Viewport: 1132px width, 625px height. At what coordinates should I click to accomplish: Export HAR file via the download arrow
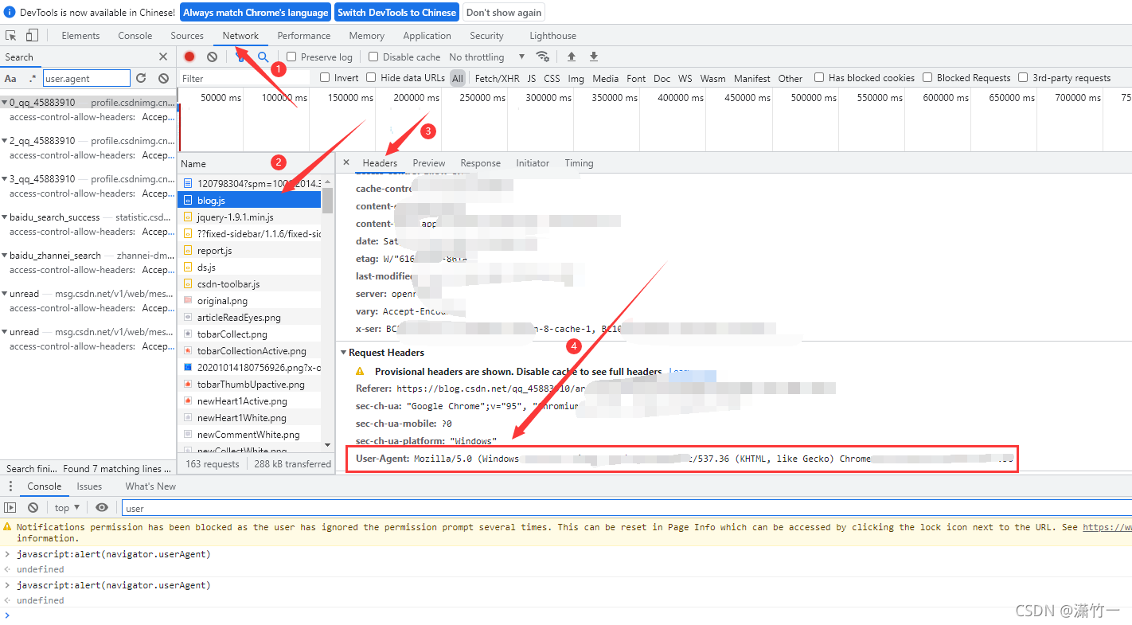[x=593, y=57]
